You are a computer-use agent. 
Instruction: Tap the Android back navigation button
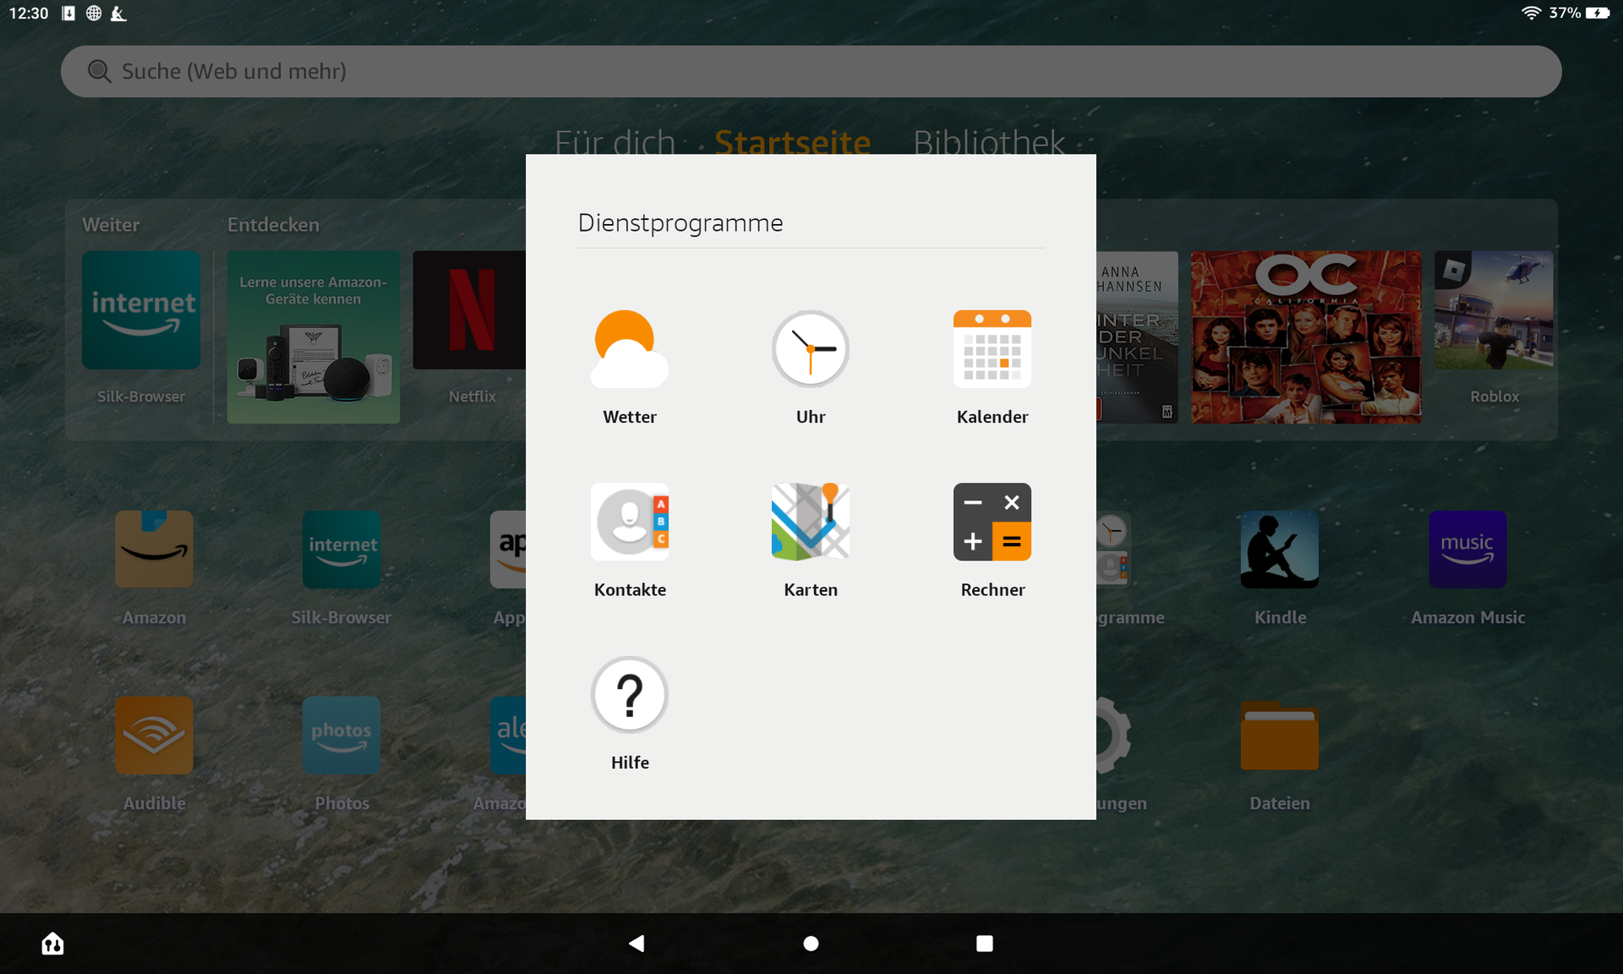pos(637,943)
